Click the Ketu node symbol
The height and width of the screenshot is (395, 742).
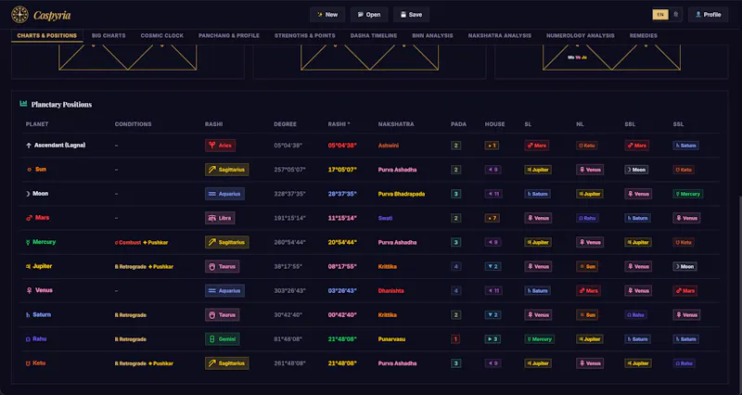click(29, 363)
